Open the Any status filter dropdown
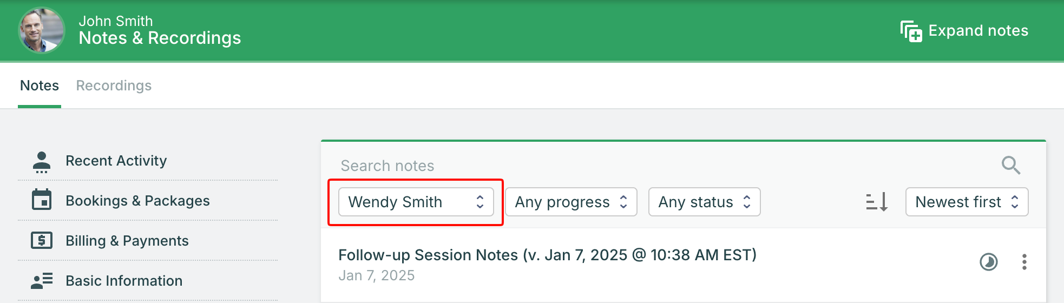This screenshot has width=1064, height=303. click(x=704, y=202)
